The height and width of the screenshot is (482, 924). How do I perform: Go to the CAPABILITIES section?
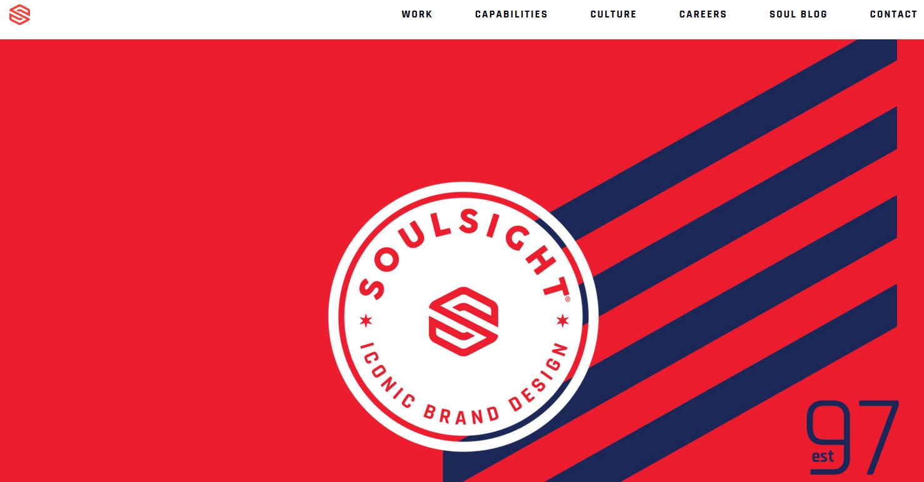511,14
